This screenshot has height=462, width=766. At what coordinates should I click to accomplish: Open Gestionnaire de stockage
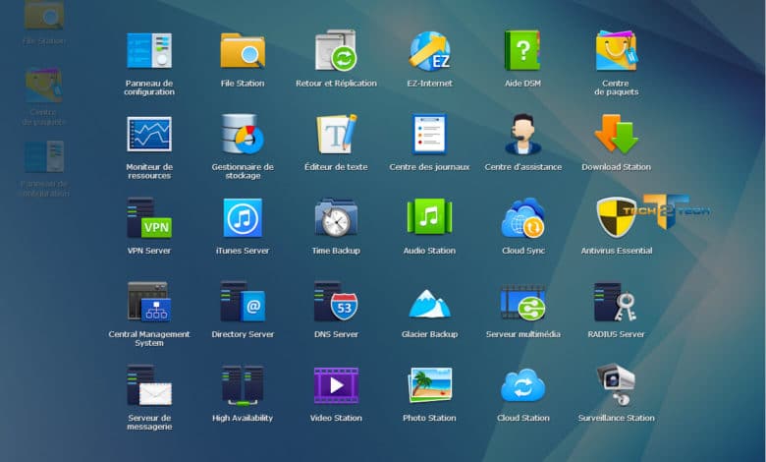[243, 134]
